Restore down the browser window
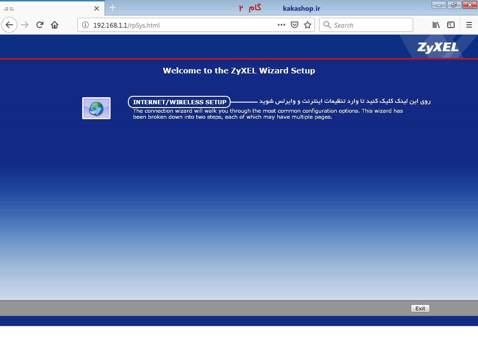 pyautogui.click(x=454, y=5)
